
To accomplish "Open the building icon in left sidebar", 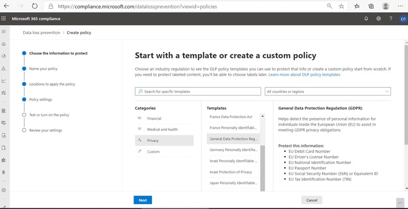I will tap(4, 160).
